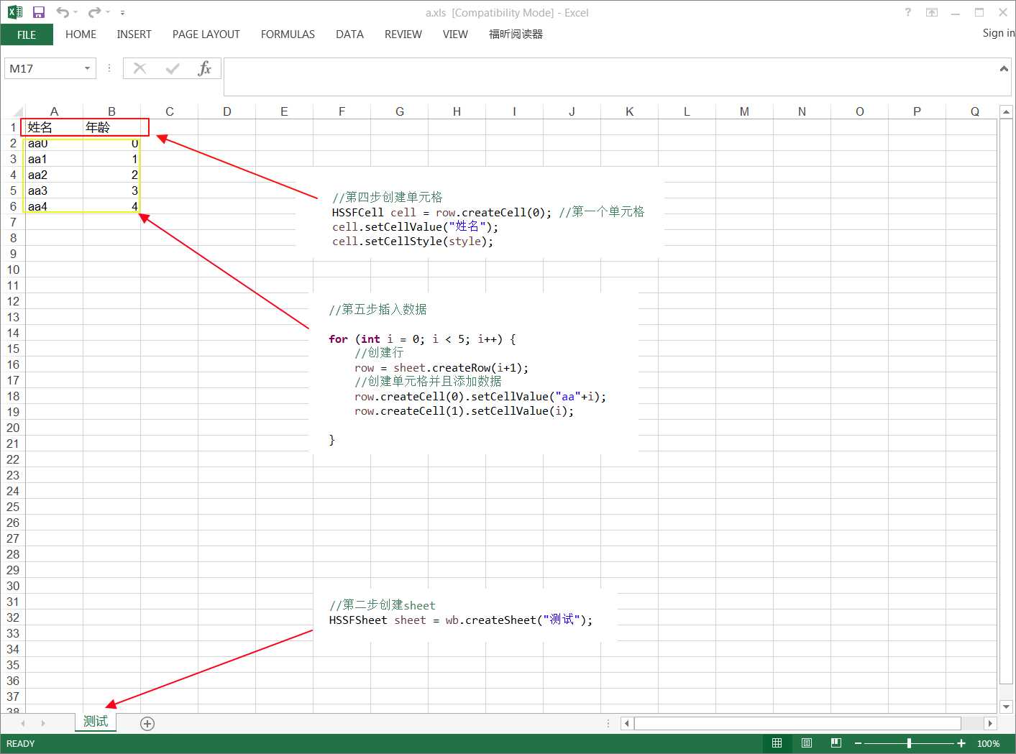This screenshot has width=1016, height=754.
Task: Select column A header
Action: (x=54, y=111)
